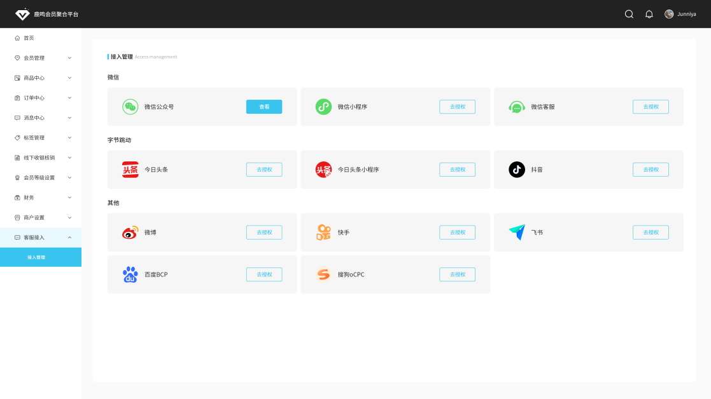Authorize 微信小程序 with 去授权
Screen dimensions: 711x399
(457, 107)
